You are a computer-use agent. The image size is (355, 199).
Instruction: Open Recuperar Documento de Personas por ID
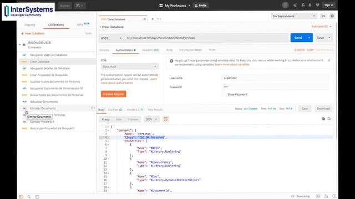coord(57,88)
